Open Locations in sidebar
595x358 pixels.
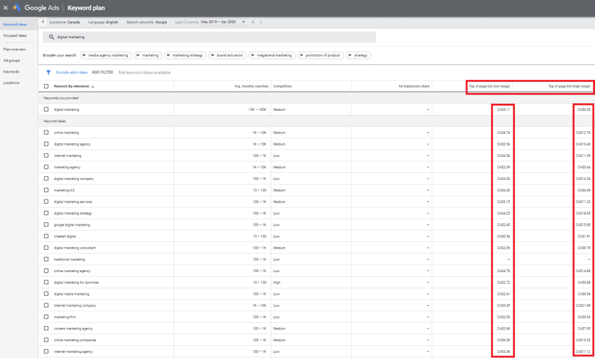click(x=11, y=82)
